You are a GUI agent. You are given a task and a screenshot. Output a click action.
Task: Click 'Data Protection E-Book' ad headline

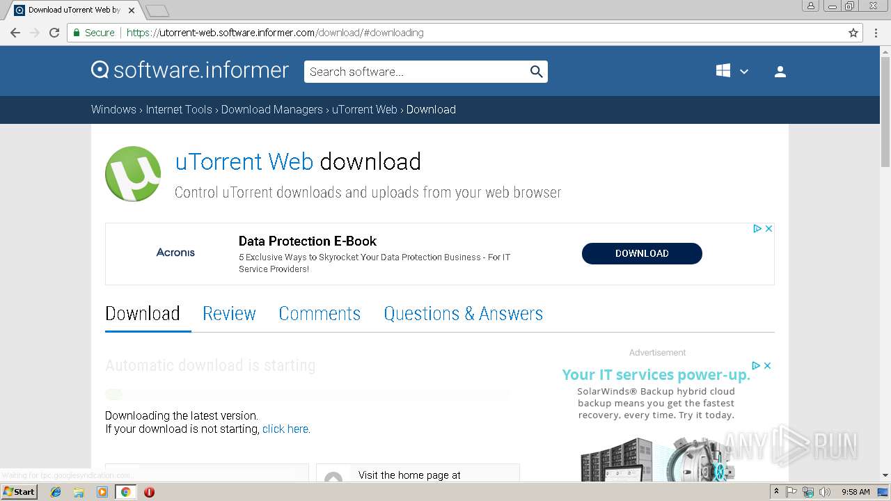coord(308,241)
